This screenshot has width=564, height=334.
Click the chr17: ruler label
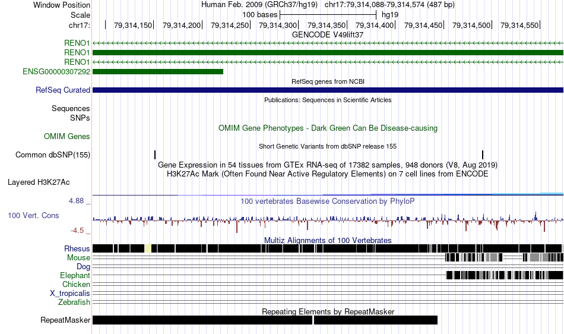80,25
